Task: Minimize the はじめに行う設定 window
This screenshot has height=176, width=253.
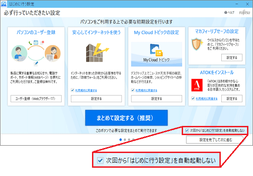Action: click(x=237, y=4)
